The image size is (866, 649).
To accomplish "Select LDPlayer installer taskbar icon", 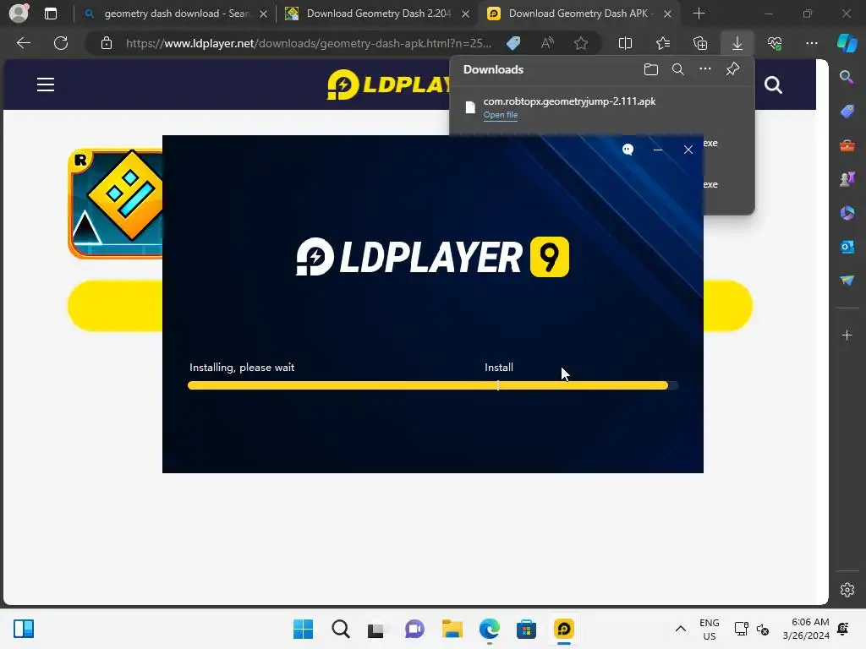I will point(564,629).
